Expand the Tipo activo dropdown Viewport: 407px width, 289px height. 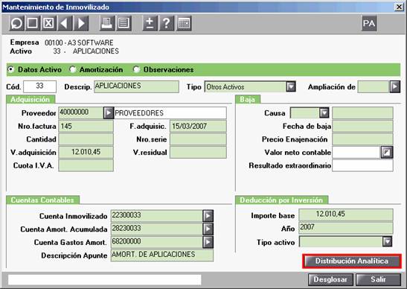coord(387,241)
